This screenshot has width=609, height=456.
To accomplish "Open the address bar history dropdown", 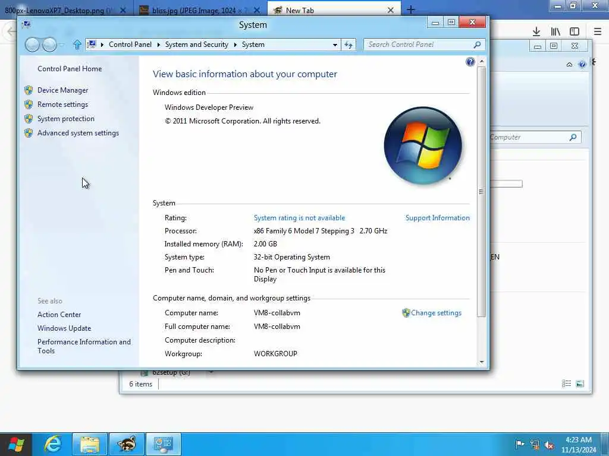I will 335,45.
